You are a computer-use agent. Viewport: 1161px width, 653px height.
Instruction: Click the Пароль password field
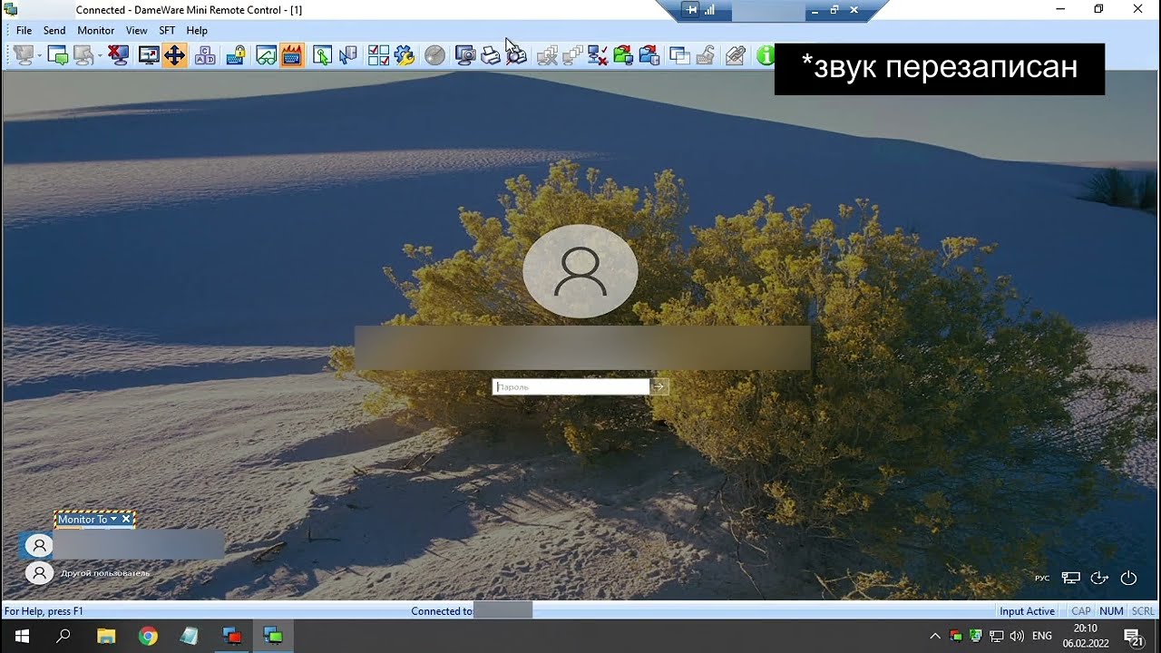click(571, 386)
